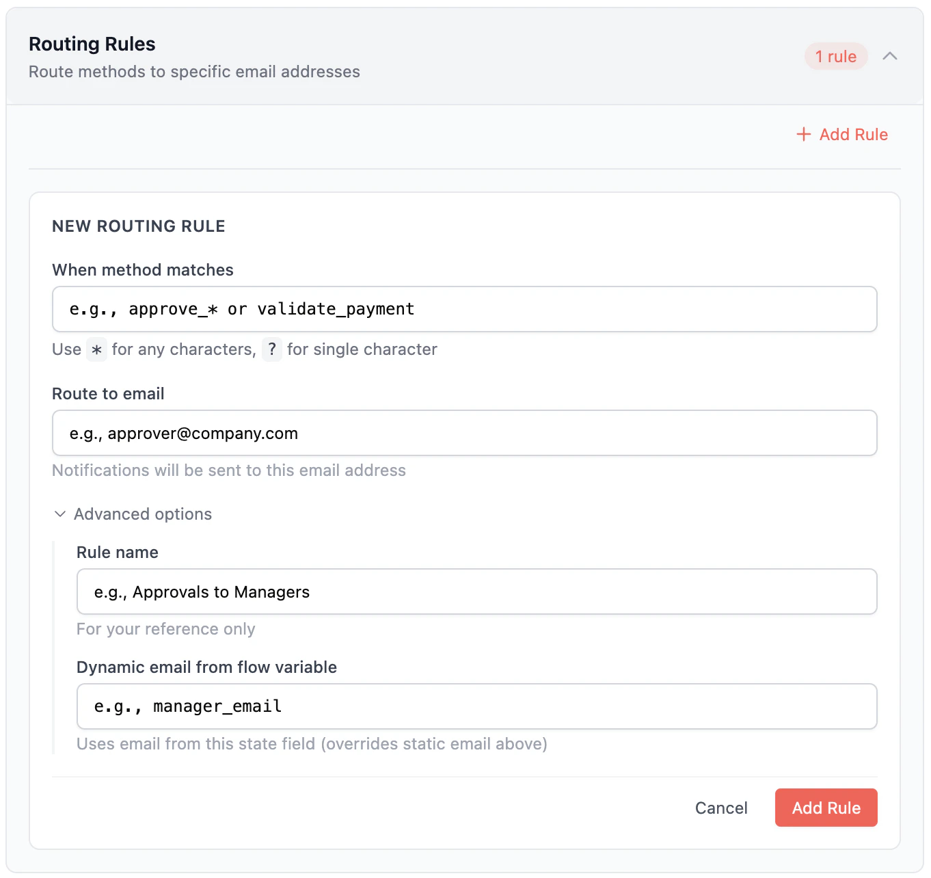Focus the 'Route to email' input field
The image size is (931, 878).
pyautogui.click(x=464, y=433)
